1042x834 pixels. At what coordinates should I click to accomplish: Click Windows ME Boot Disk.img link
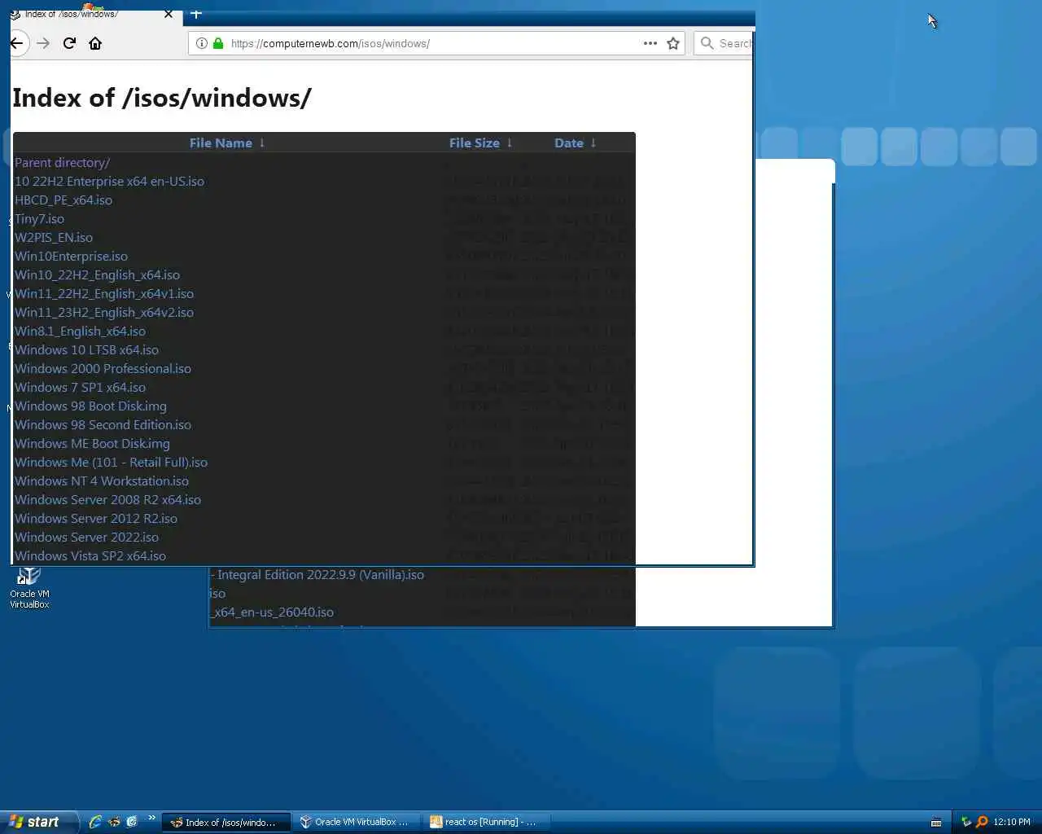coord(92,444)
